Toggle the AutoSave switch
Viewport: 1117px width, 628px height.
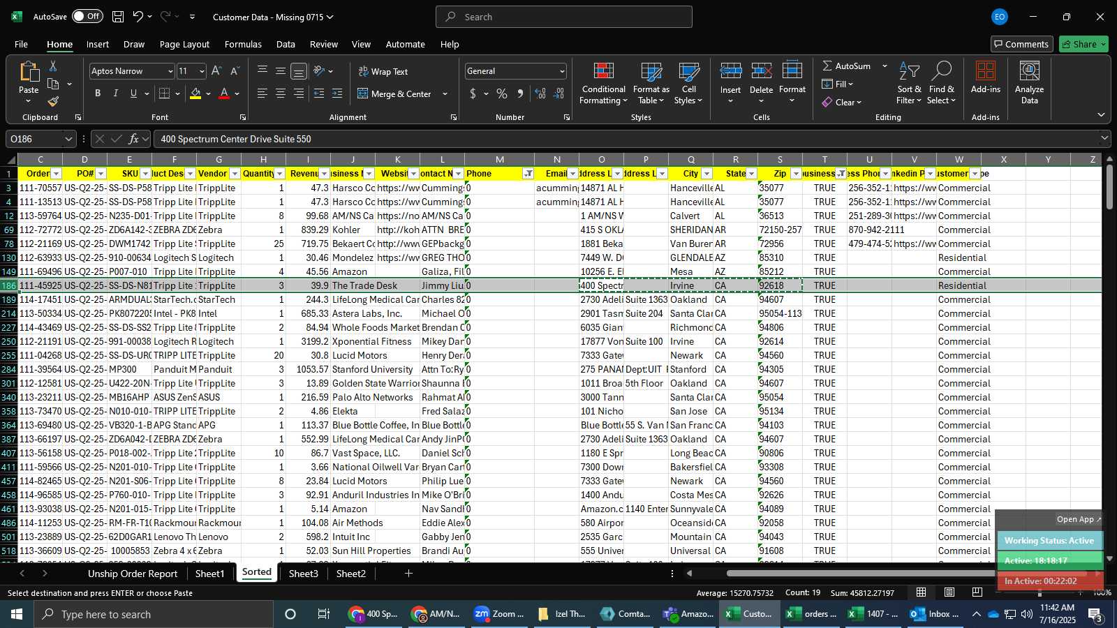[x=87, y=16]
